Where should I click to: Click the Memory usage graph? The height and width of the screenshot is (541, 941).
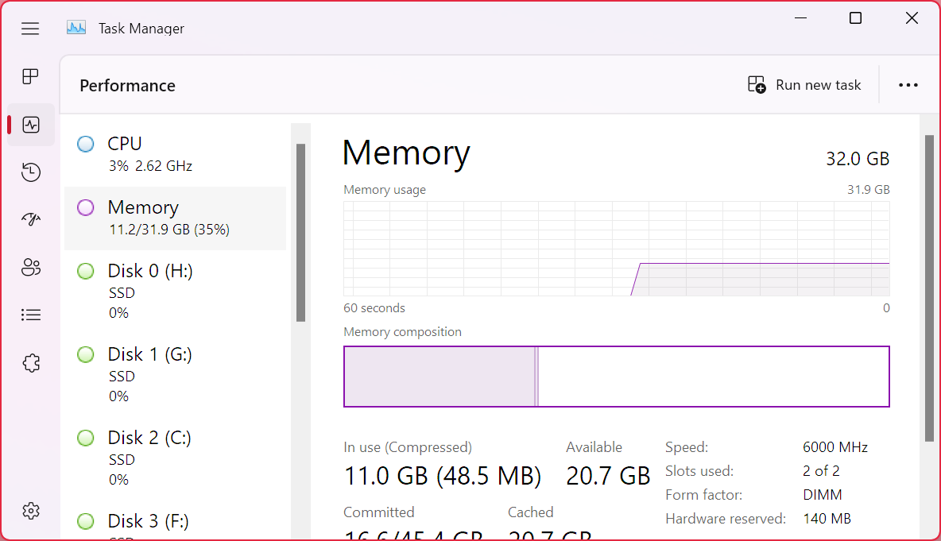[616, 249]
